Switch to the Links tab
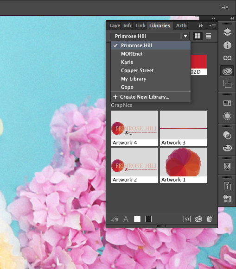Viewport: 236px width, 269px height. point(140,25)
